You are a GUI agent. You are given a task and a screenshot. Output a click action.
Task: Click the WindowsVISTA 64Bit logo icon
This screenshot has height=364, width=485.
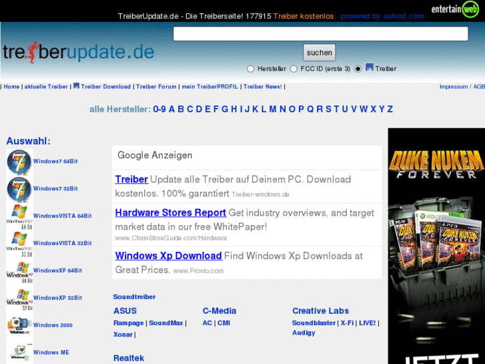[19, 216]
